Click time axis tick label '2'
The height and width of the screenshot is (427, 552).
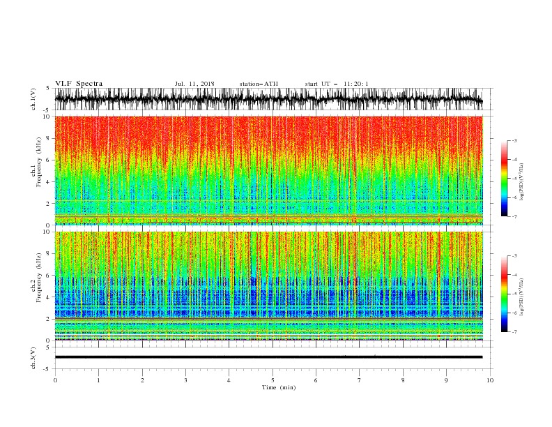point(142,380)
